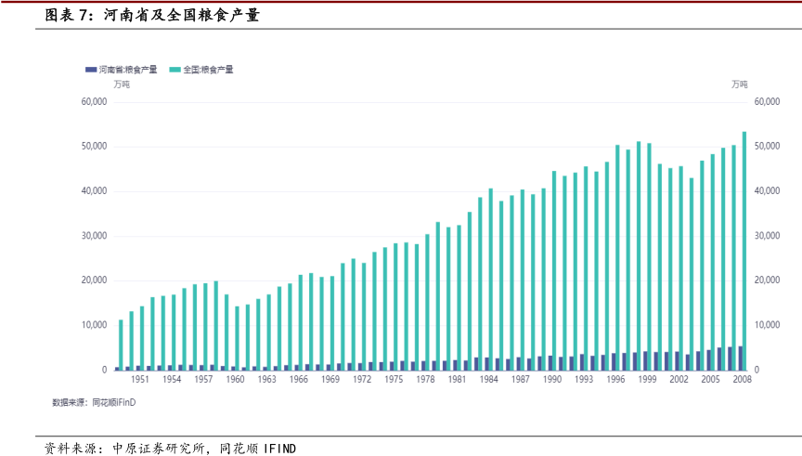Click the tallest teal bar at 2008
Viewport: 802px width, 456px height.
click(x=744, y=251)
